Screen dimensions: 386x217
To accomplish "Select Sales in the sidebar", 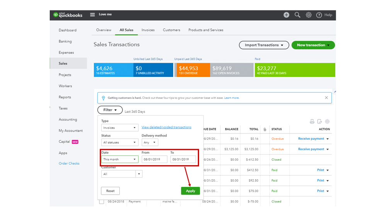I will click(68, 63).
